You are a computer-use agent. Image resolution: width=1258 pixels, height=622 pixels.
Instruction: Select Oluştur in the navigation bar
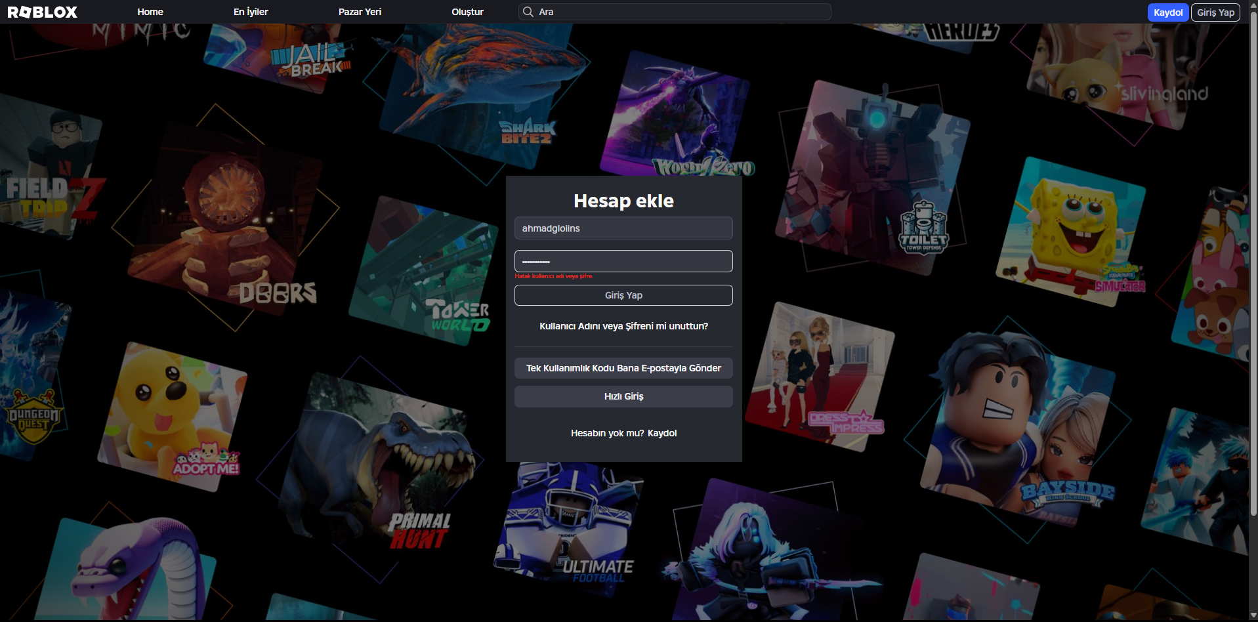tap(467, 12)
